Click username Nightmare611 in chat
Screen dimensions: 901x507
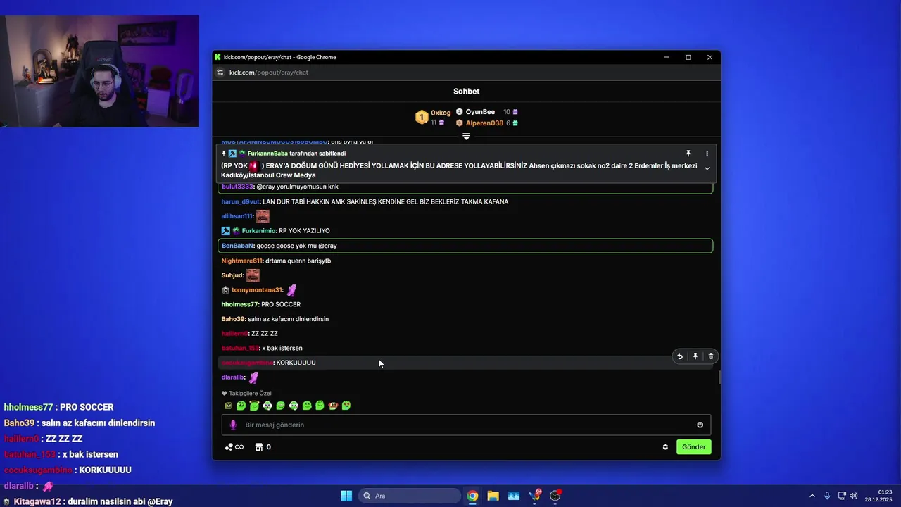click(x=241, y=261)
